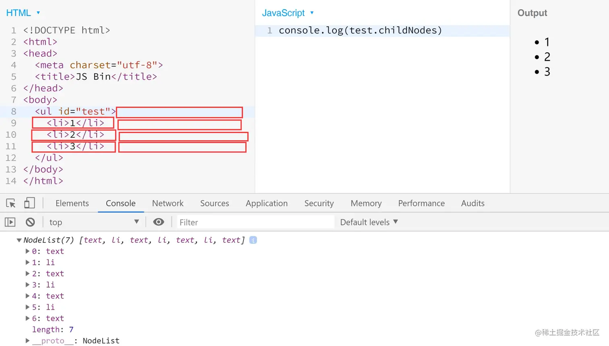Expand the __proto__ NodeList entry

coord(27,341)
